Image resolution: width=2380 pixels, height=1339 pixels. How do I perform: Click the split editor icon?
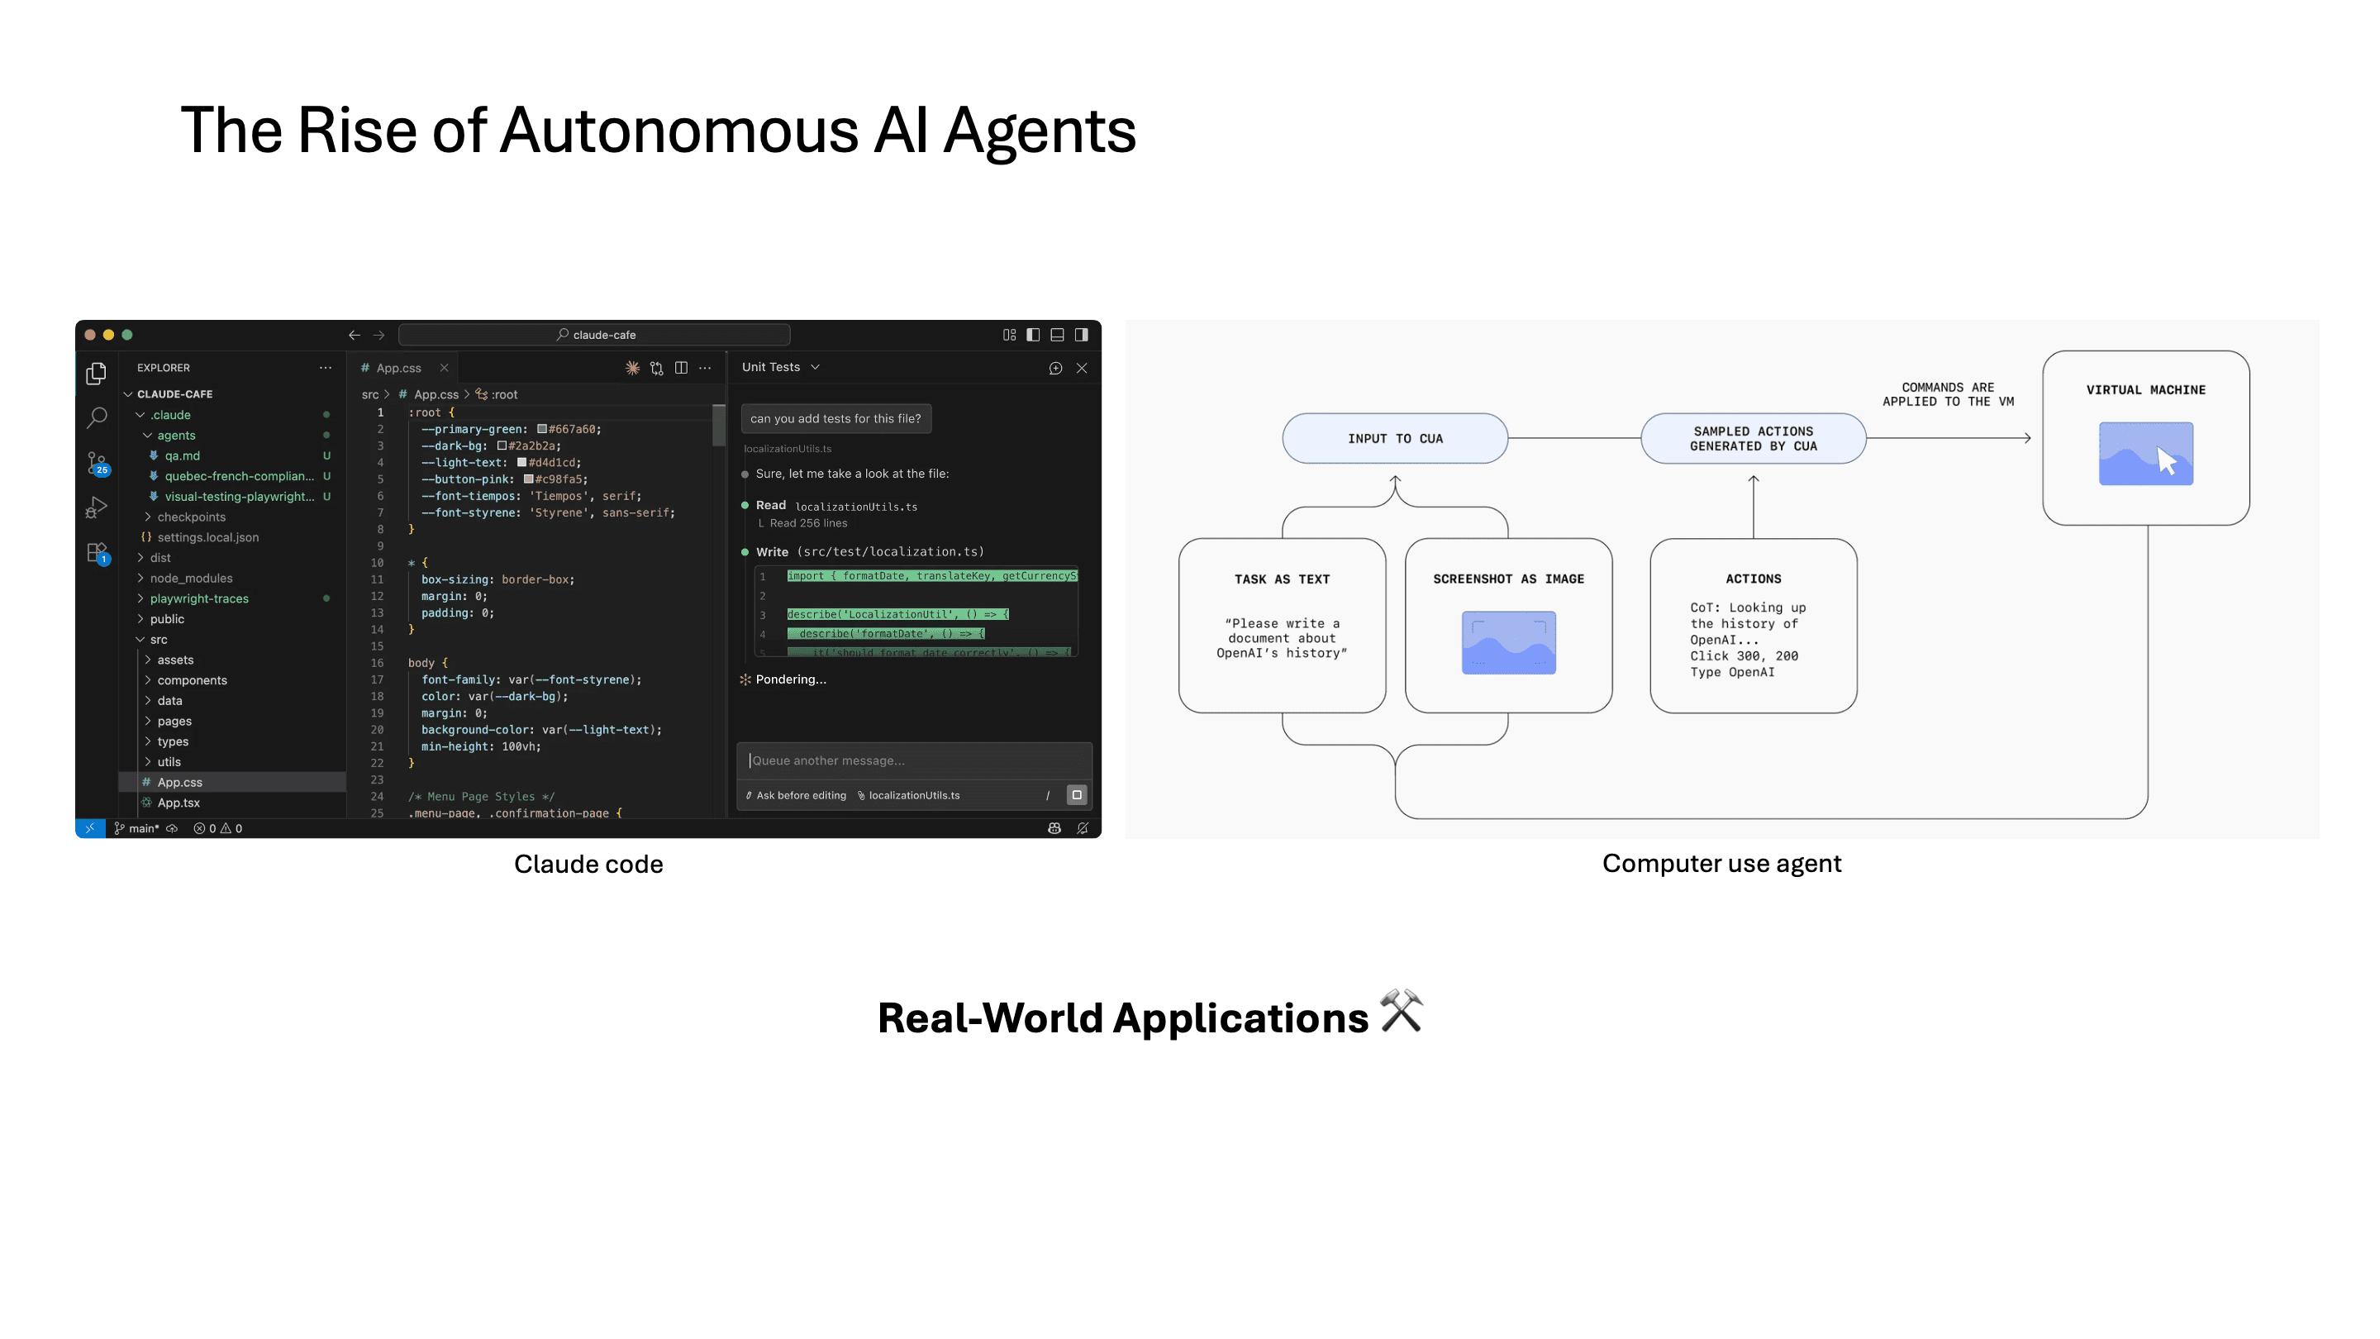pyautogui.click(x=681, y=368)
